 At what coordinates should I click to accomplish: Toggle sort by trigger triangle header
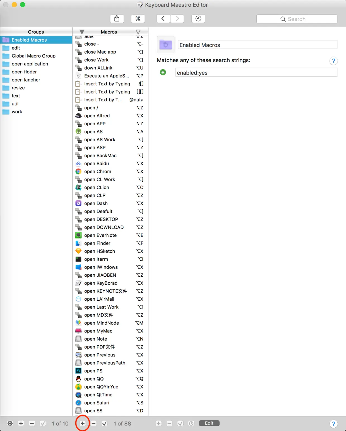coord(138,32)
